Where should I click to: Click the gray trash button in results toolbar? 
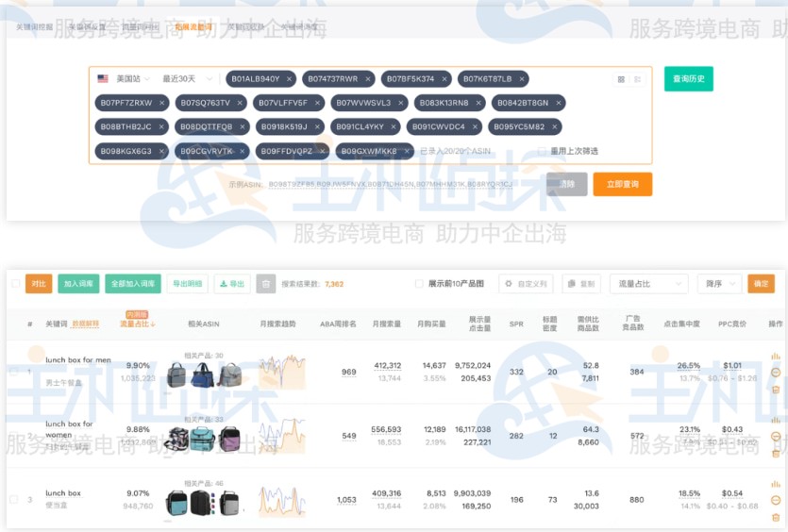pyautogui.click(x=266, y=284)
